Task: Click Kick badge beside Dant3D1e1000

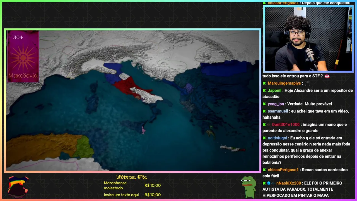Action: coord(264,125)
